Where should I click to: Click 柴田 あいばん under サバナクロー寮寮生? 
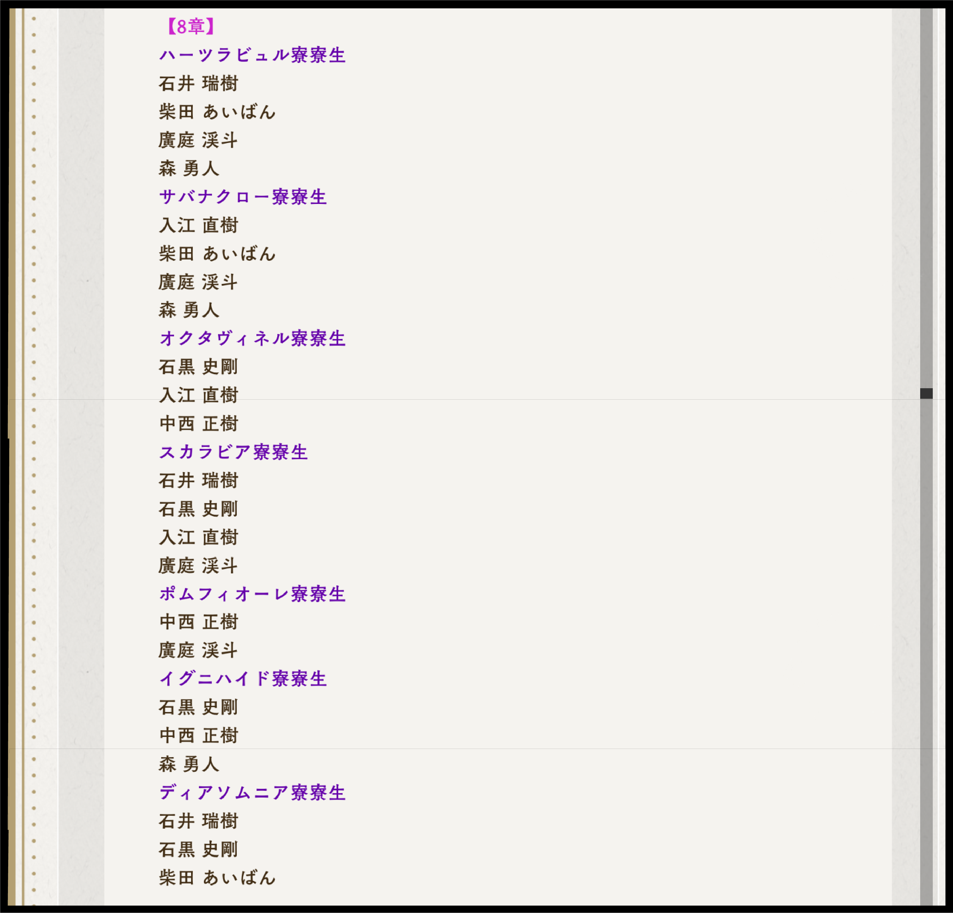pos(217,253)
